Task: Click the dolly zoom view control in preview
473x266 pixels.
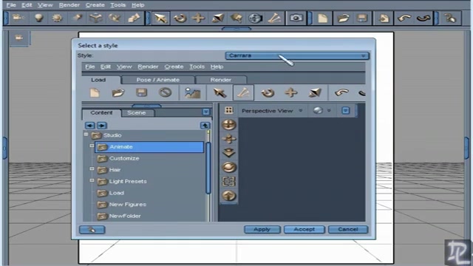Action: 229,153
